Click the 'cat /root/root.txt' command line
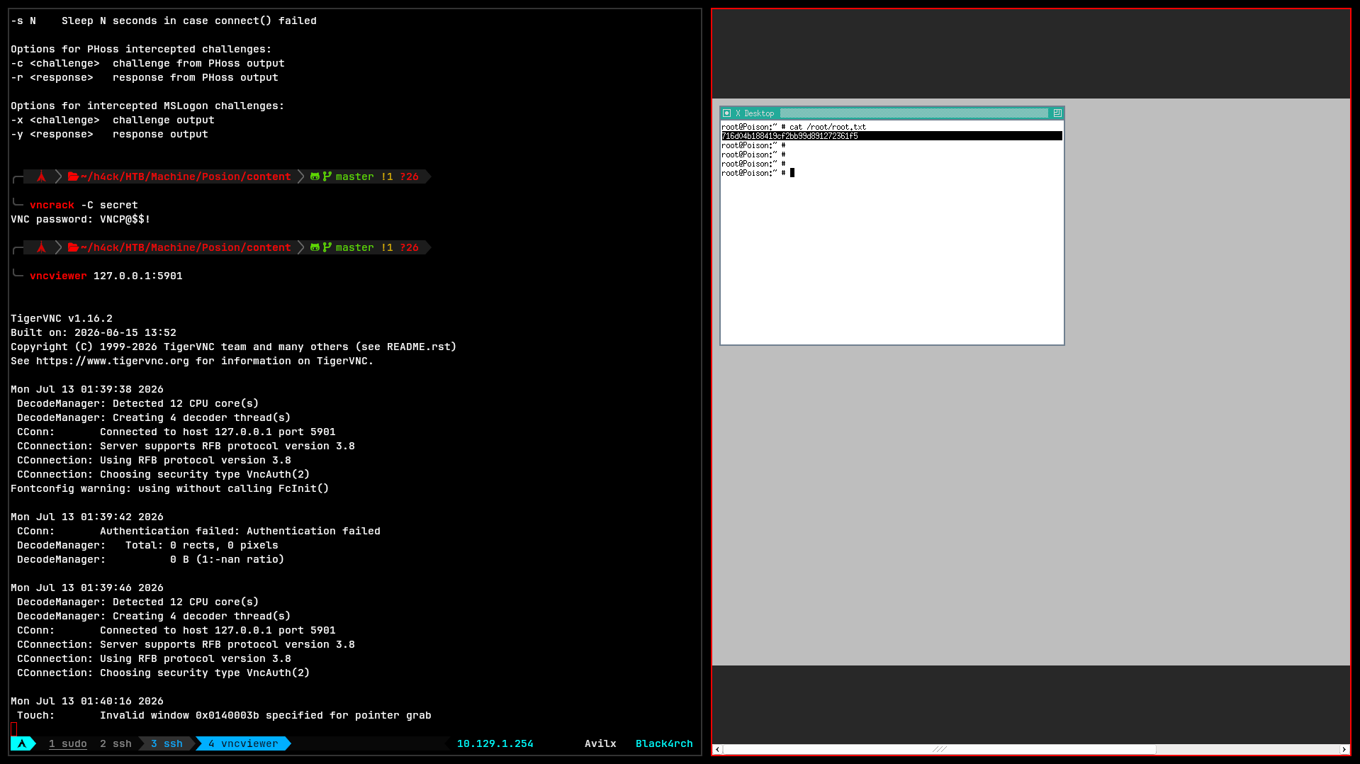Image resolution: width=1360 pixels, height=764 pixels. [794, 127]
